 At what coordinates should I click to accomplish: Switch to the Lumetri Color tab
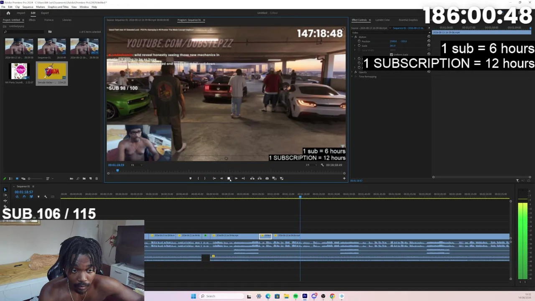pos(382,20)
